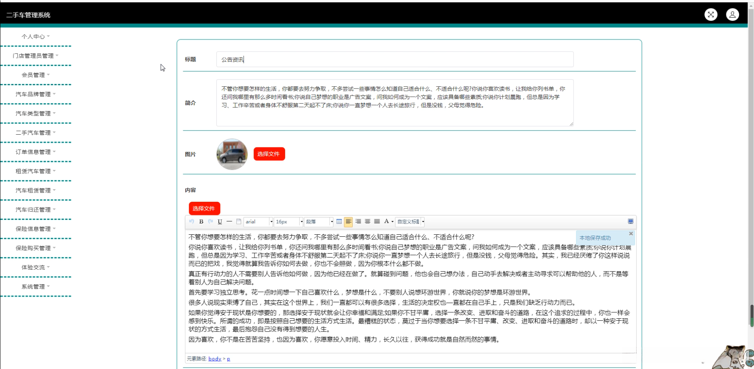Viewport: 754px width, 369px height.
Task: Toggle browser fullscreen in the top bar
Action: tap(711, 14)
